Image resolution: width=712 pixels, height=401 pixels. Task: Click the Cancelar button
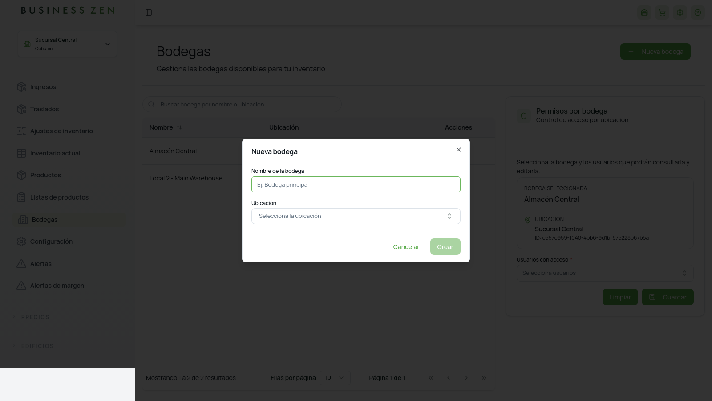(406, 247)
